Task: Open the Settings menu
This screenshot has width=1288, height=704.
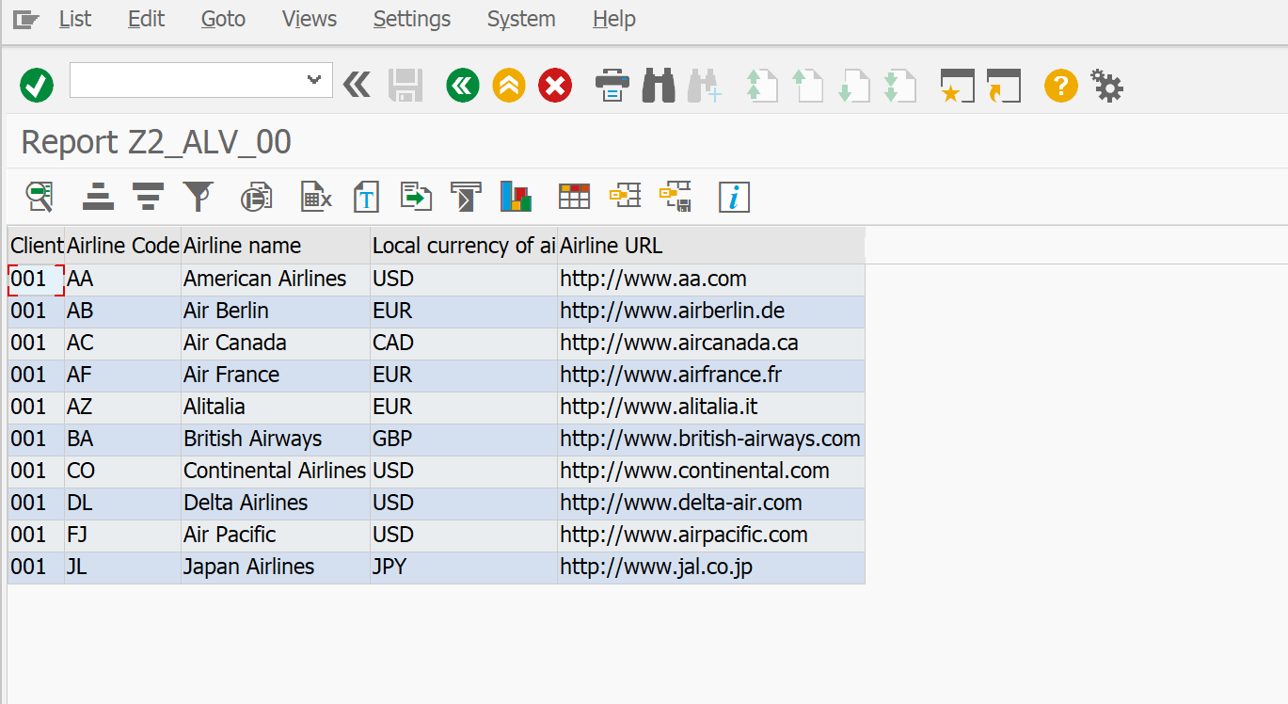Action: [x=412, y=19]
